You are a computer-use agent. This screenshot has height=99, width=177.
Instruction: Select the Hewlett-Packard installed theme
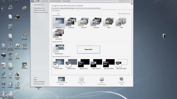59,49
